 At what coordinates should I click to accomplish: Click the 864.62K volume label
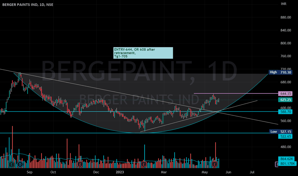pos(287,159)
